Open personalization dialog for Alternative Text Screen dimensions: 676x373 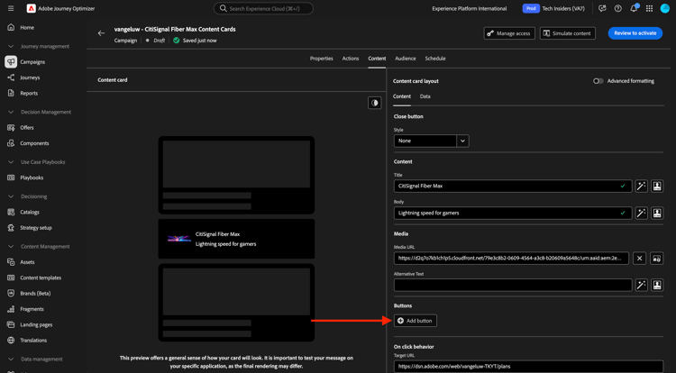coord(656,285)
